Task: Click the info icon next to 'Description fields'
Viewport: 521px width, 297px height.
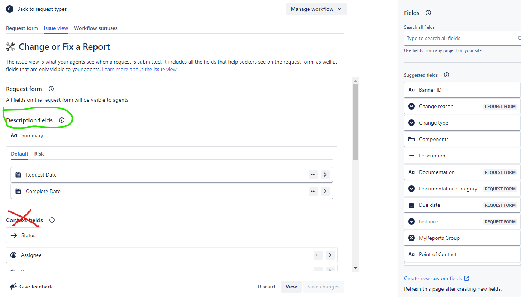Action: (x=62, y=120)
